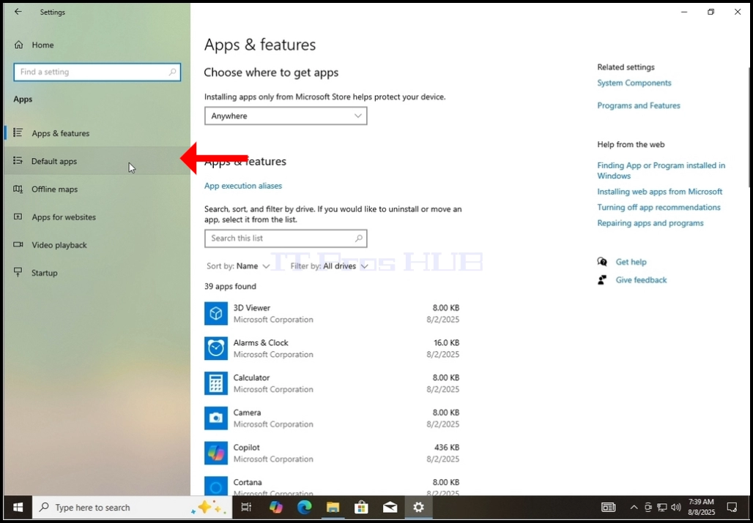The image size is (753, 523).
Task: Select the Camera app icon
Action: pos(216,418)
